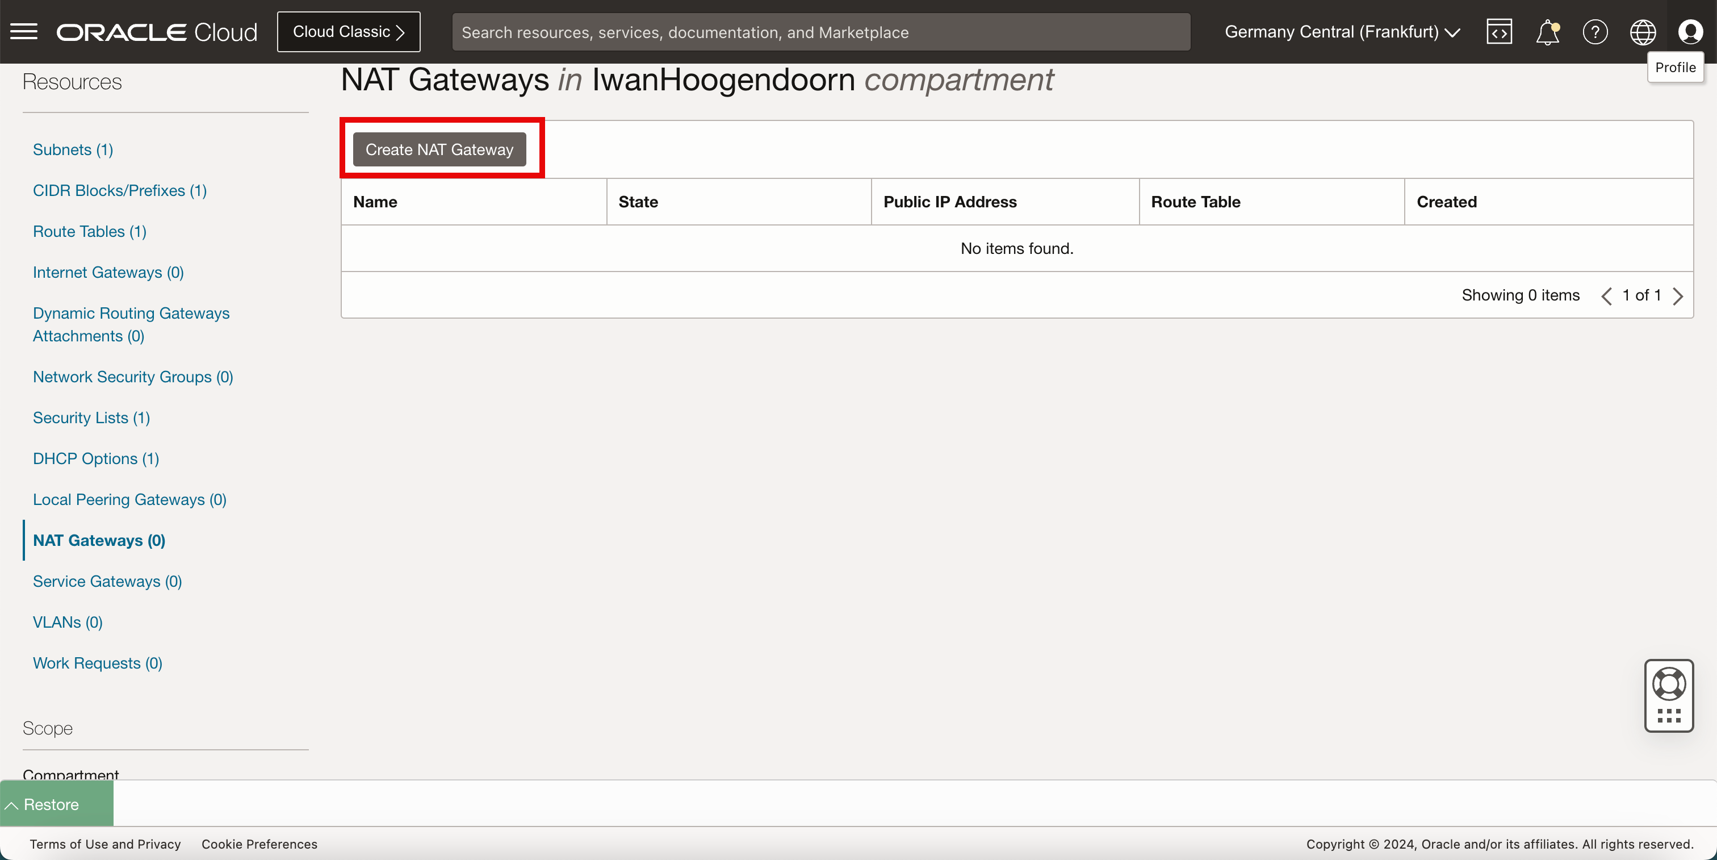Screen dimensions: 1717x860
Task: Expand the Germany Central (Frankfurt) region dropdown
Action: (1342, 31)
